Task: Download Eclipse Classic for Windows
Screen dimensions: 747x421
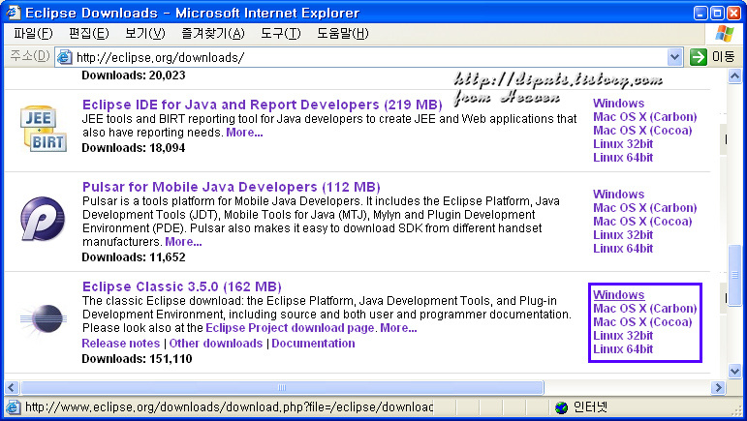Action: tap(618, 295)
